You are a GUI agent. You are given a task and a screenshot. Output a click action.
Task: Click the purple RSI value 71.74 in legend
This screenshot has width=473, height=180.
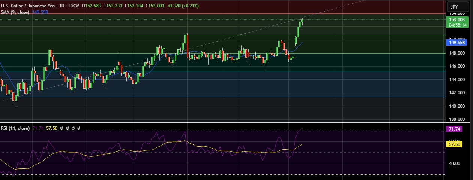coord(38,128)
